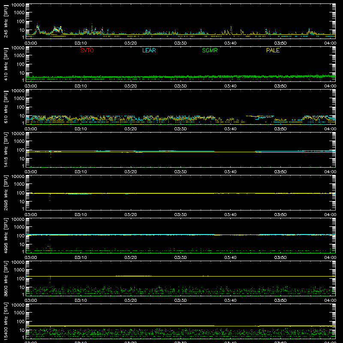The image size is (343, 343).
Task: Click the 03:20 tick under the 2695 MHz plot
Action: click(131, 215)
